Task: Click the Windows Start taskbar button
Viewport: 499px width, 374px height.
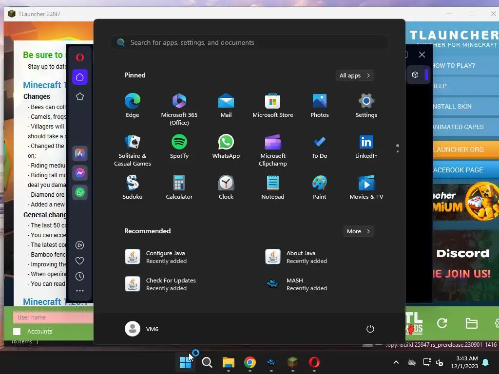Action: point(186,362)
